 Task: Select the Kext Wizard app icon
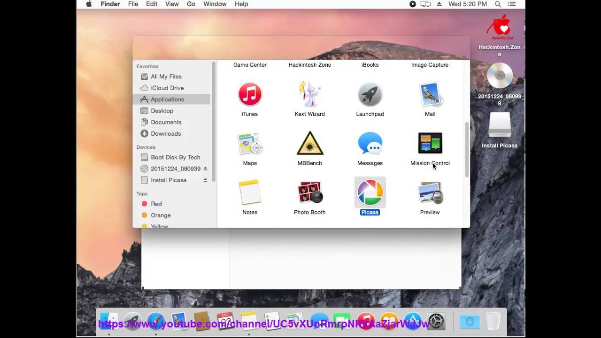click(310, 94)
